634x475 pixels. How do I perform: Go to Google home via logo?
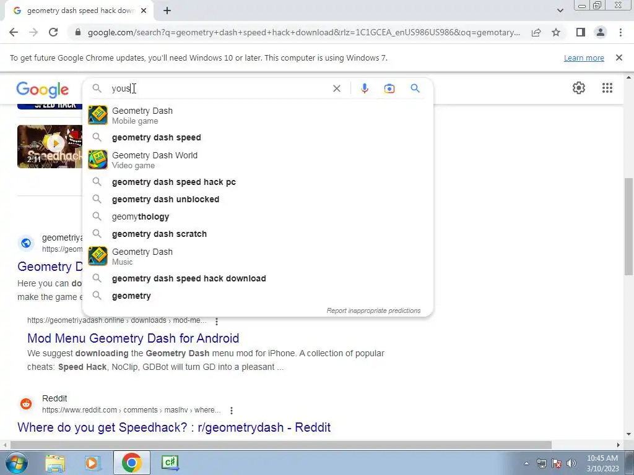[x=43, y=89]
